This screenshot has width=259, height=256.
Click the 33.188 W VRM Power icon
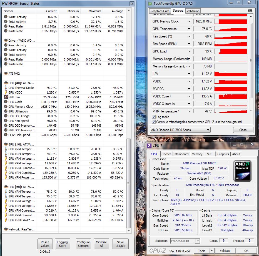pos(6,220)
